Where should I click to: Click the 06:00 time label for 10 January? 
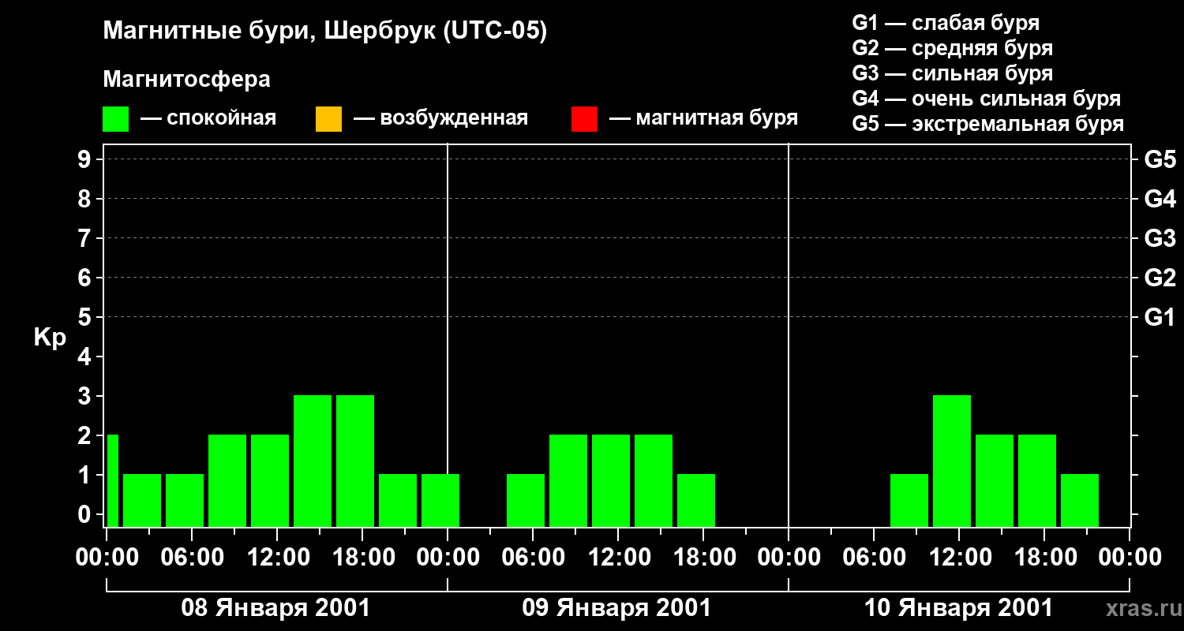(873, 557)
